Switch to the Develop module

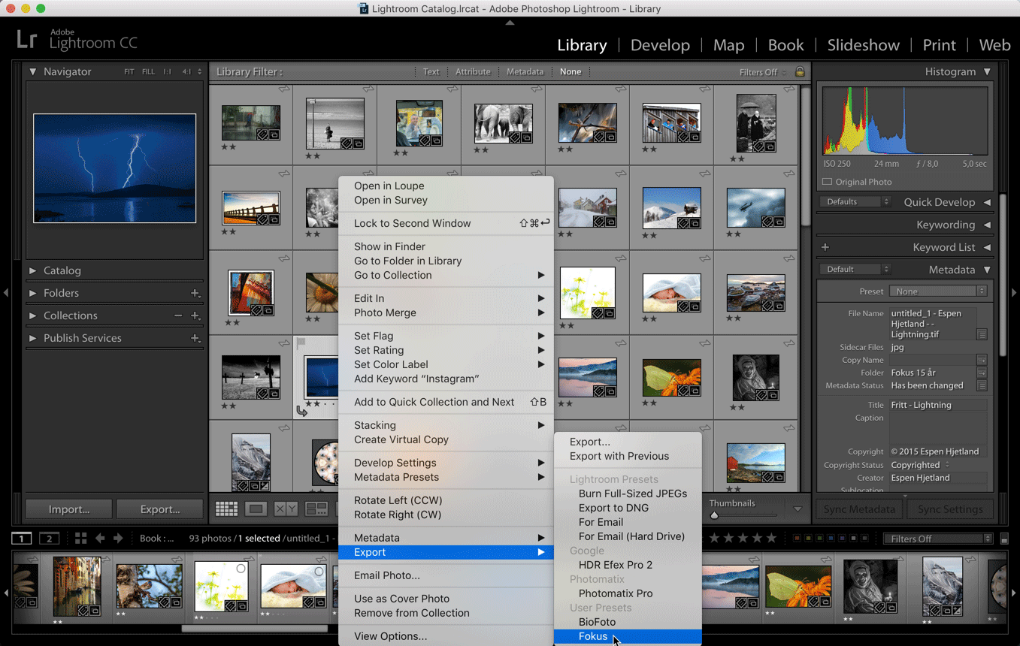(x=660, y=45)
